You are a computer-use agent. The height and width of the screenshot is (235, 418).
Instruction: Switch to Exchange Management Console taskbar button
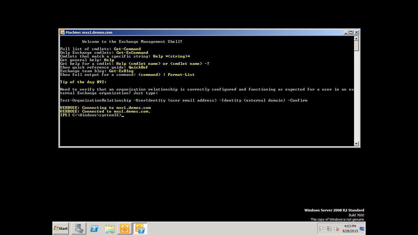point(125,229)
